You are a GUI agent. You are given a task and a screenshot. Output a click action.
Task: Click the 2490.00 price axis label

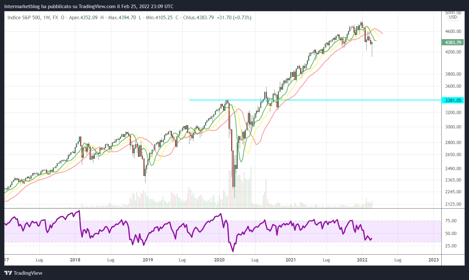[x=453, y=169]
